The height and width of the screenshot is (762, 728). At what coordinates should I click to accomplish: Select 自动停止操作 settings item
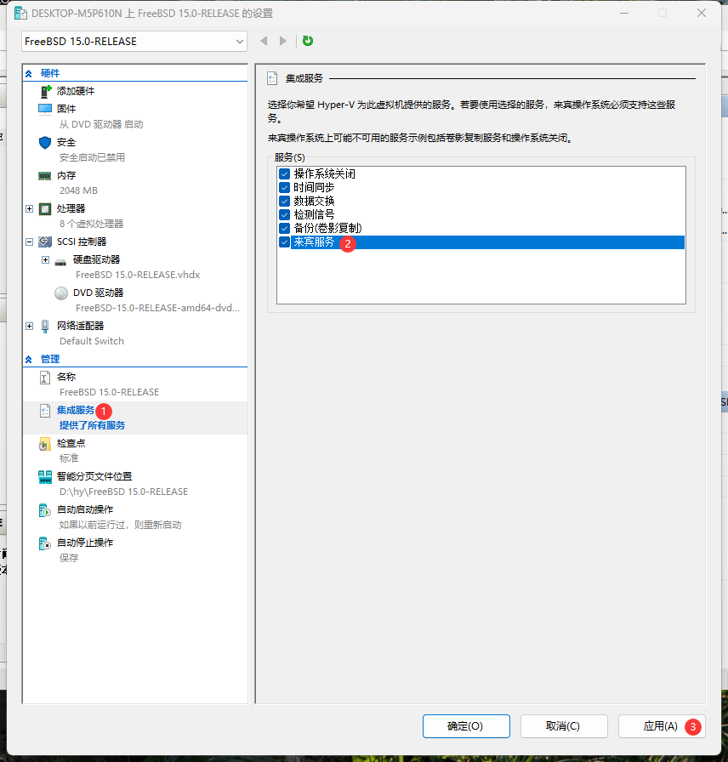click(85, 543)
